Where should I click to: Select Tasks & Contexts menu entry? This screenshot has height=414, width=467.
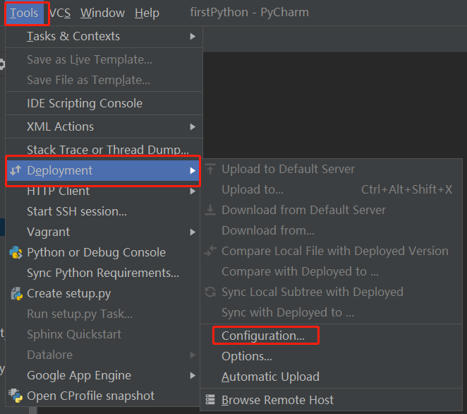[x=104, y=37]
